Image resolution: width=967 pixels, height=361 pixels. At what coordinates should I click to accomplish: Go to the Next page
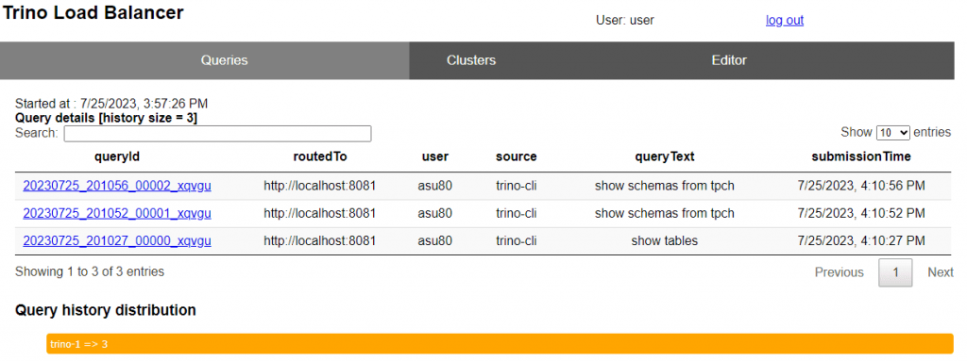tap(941, 272)
